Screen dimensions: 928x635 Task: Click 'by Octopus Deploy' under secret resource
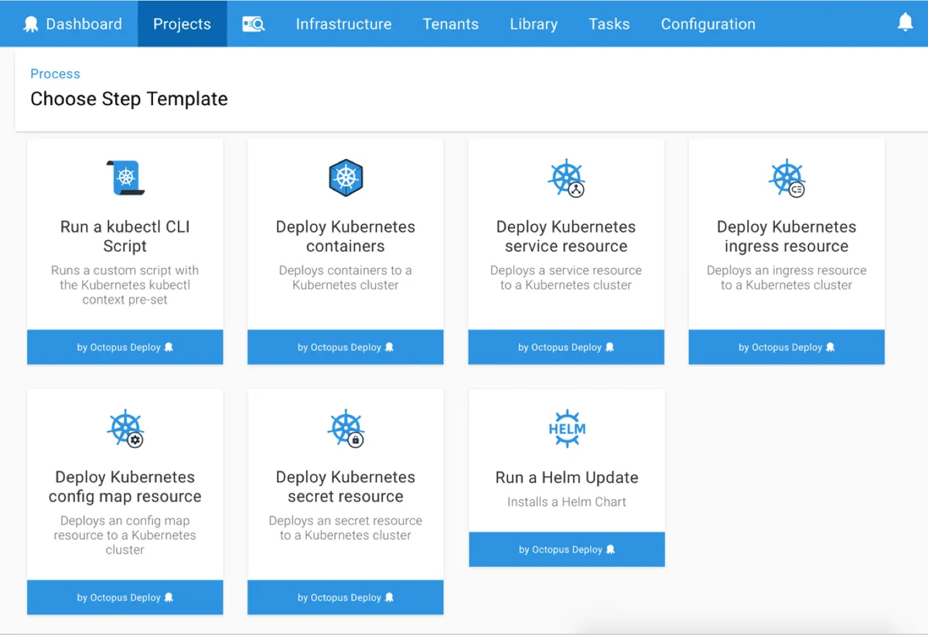point(339,598)
